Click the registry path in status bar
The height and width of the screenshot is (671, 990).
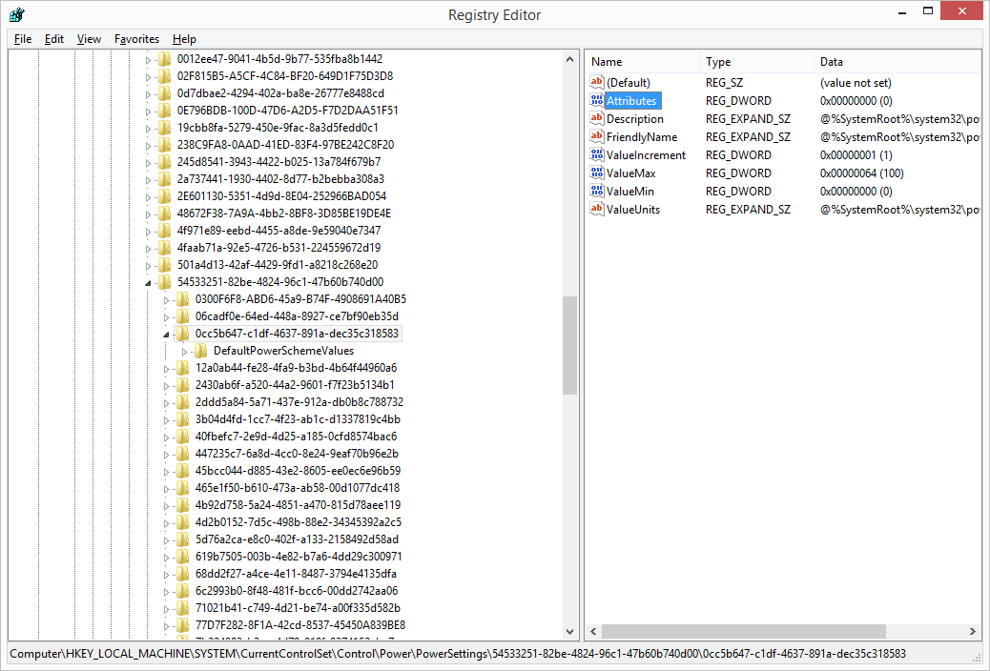(x=458, y=653)
